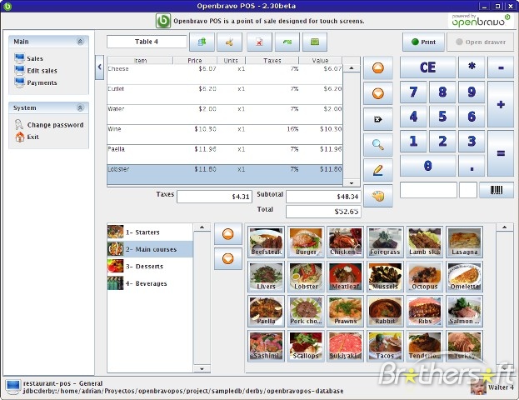The height and width of the screenshot is (400, 519).
Task: Click ticket list scrollbar down arrow
Action: point(352,182)
